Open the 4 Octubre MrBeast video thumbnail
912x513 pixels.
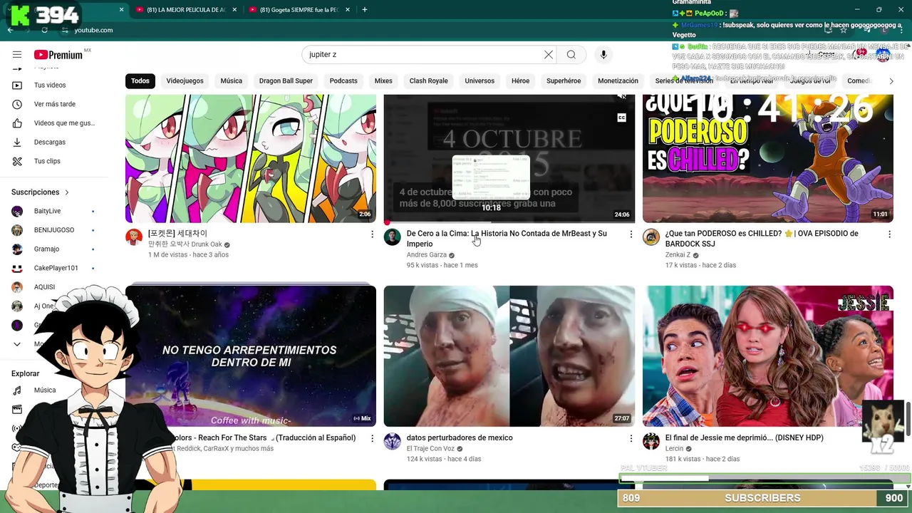coord(509,158)
